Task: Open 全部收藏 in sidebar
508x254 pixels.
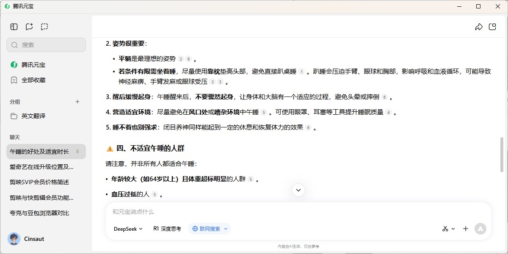Action: [x=33, y=80]
